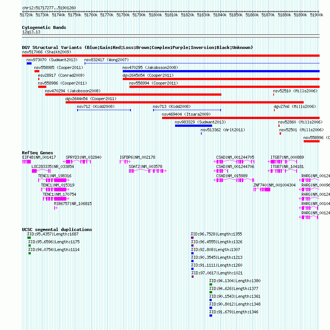
Task: Select duplication %ID:95.6596 Length:1175
Action: (30, 245)
